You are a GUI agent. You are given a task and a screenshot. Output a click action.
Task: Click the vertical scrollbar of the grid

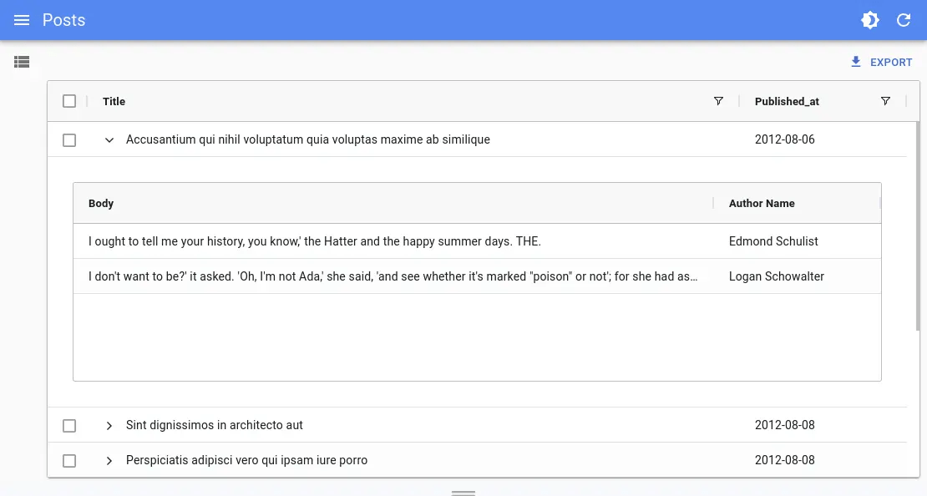[x=917, y=225]
